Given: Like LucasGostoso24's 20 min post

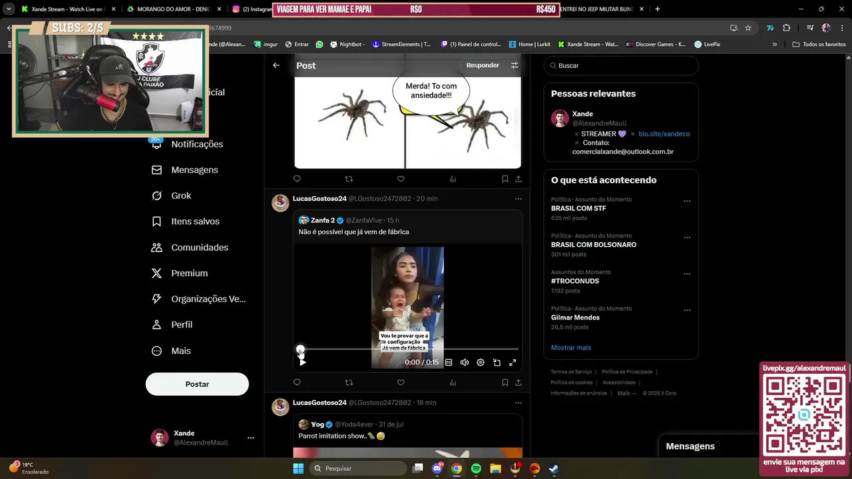Looking at the screenshot, I should pos(401,383).
